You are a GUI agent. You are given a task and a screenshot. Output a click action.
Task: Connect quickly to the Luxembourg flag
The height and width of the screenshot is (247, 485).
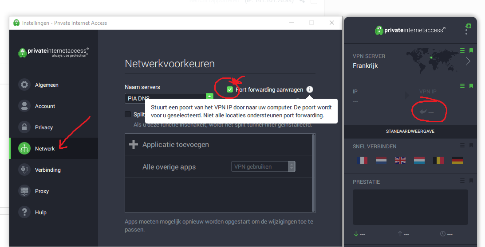419,160
